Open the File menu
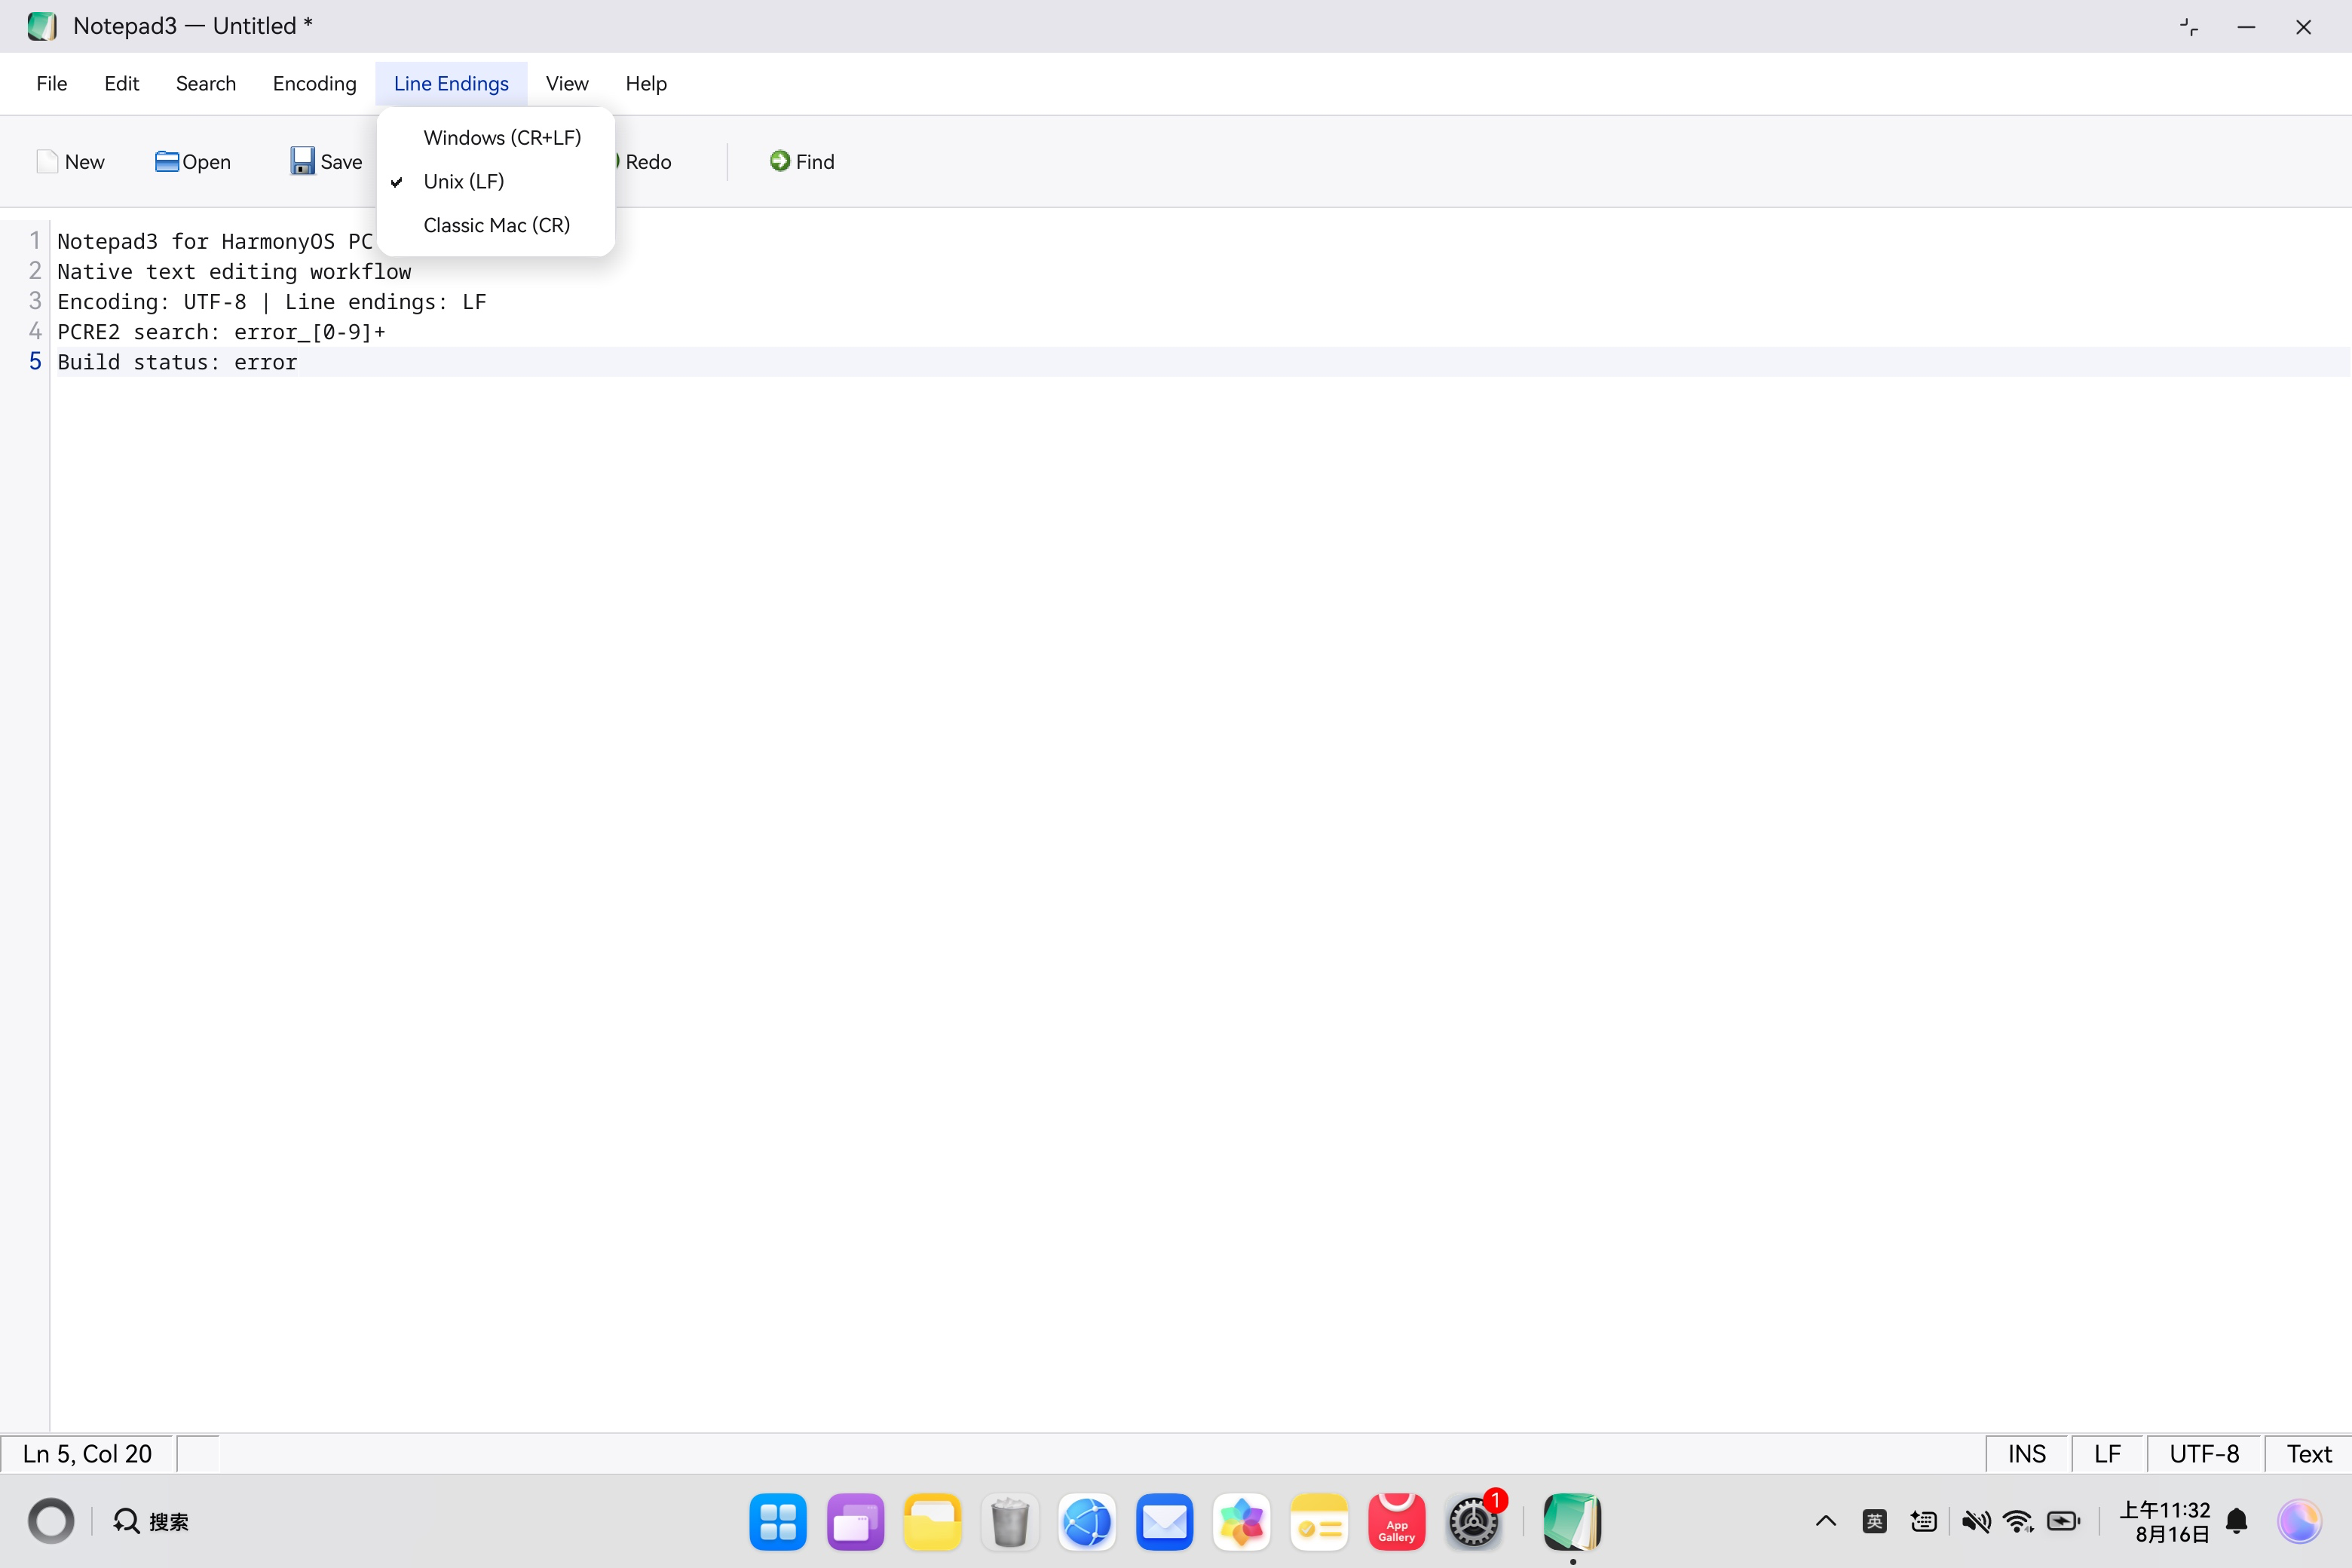 click(x=52, y=84)
